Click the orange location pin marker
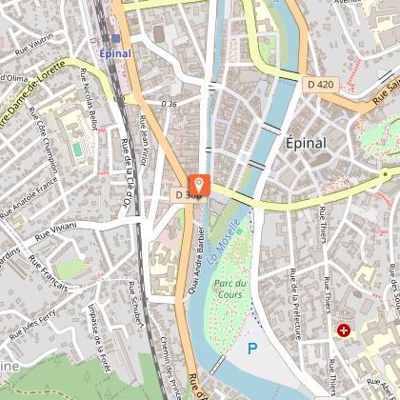This screenshot has height=400, width=400. [x=200, y=185]
